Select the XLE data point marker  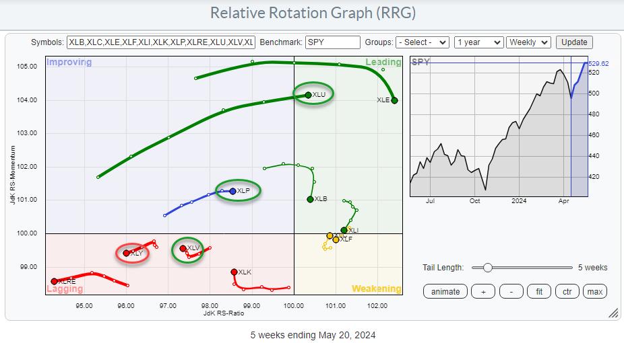tap(395, 100)
